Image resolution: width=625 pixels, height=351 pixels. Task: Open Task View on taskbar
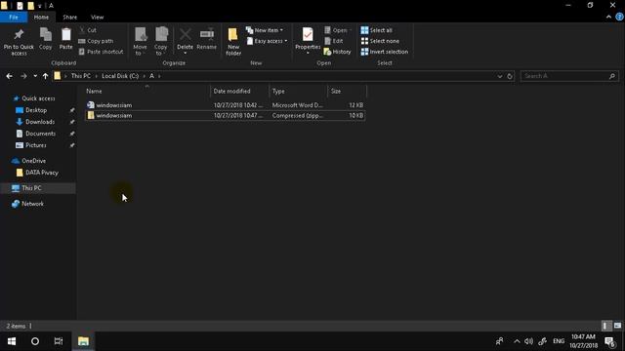(x=59, y=341)
